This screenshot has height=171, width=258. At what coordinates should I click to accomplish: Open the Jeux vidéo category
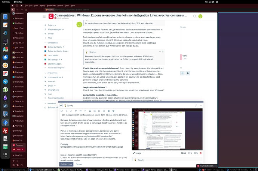(53, 55)
